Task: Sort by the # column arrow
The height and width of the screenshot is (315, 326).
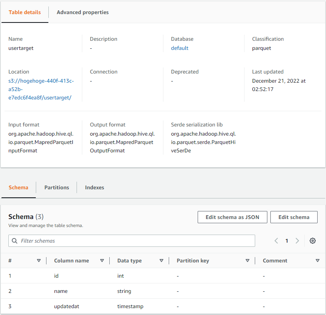Action: click(x=39, y=261)
